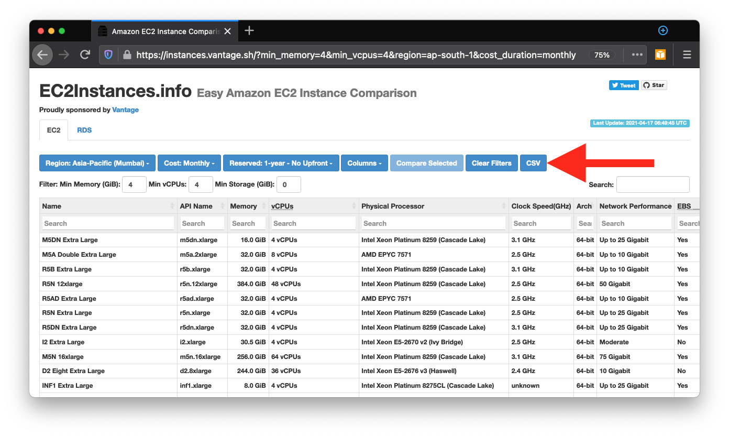
Task: Click the tracking protection shield icon
Action: coord(108,54)
